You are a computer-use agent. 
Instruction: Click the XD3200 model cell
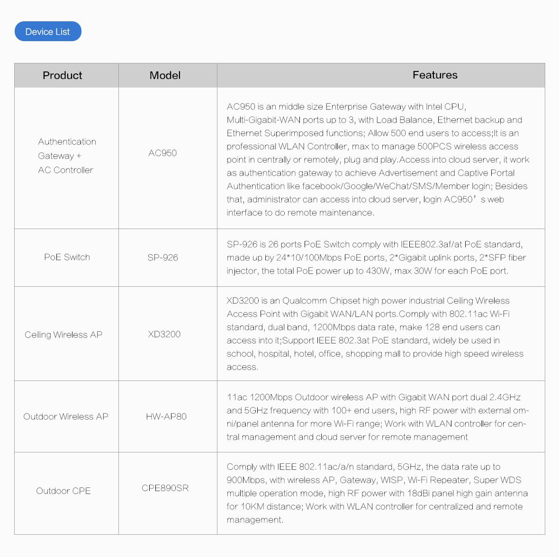[168, 334]
